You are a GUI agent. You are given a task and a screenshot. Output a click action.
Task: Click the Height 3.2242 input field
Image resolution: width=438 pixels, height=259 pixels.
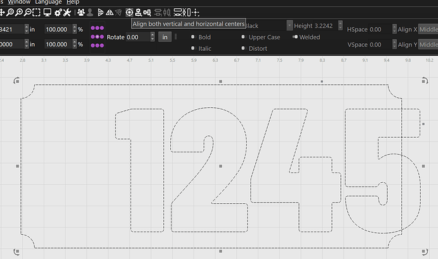(x=326, y=25)
